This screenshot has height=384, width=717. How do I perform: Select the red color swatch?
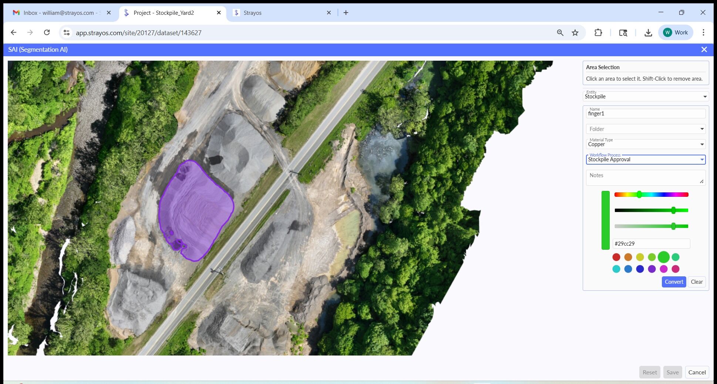[x=616, y=257]
